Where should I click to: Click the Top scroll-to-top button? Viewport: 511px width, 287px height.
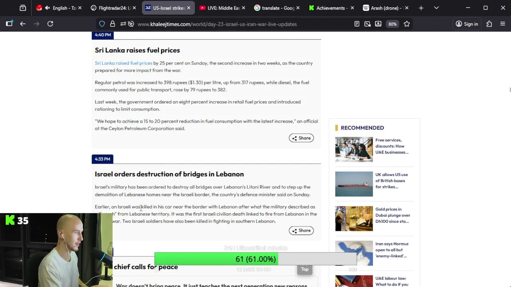305,269
